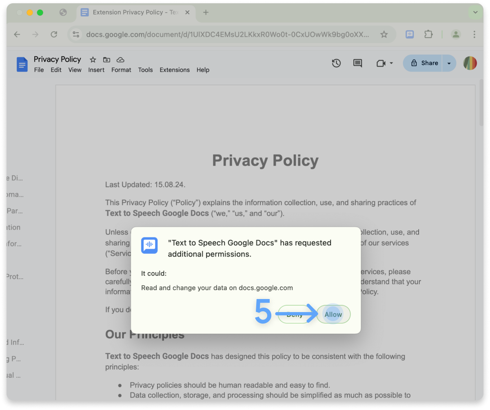Open Chrome three-dot menu
The width and height of the screenshot is (490, 410).
click(x=474, y=34)
